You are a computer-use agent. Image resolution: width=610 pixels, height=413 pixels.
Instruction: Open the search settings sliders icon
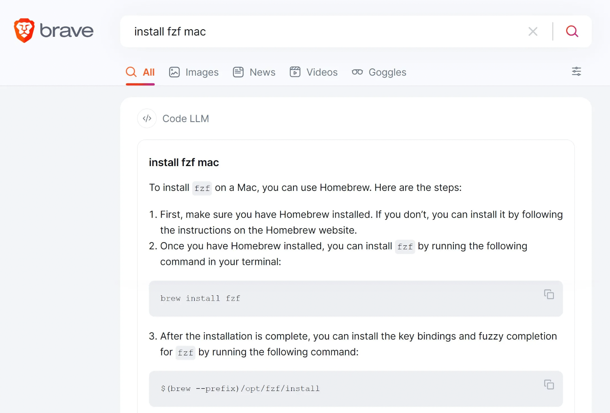576,72
